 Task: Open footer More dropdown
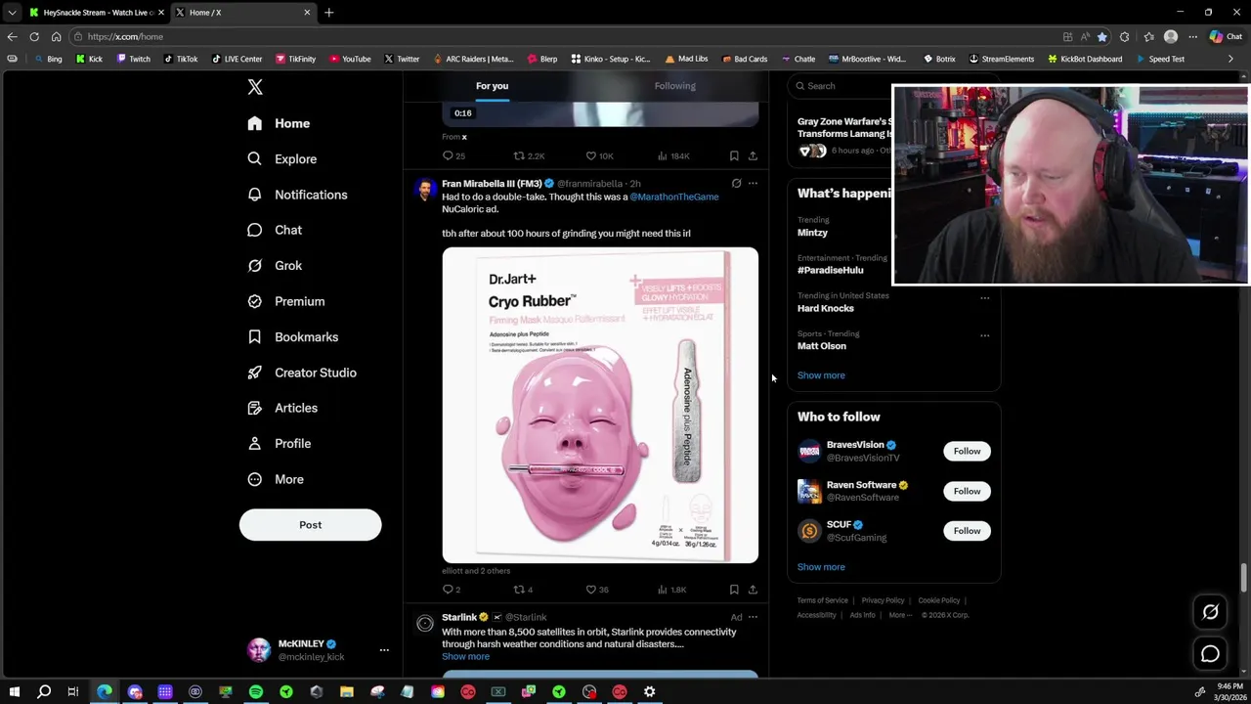coord(899,615)
